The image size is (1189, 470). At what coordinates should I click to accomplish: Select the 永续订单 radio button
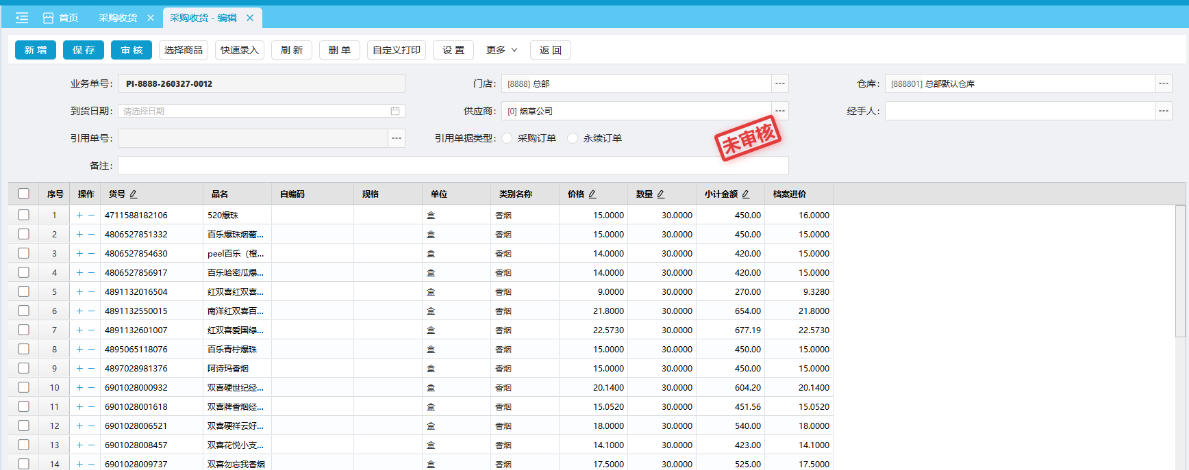[x=573, y=138]
